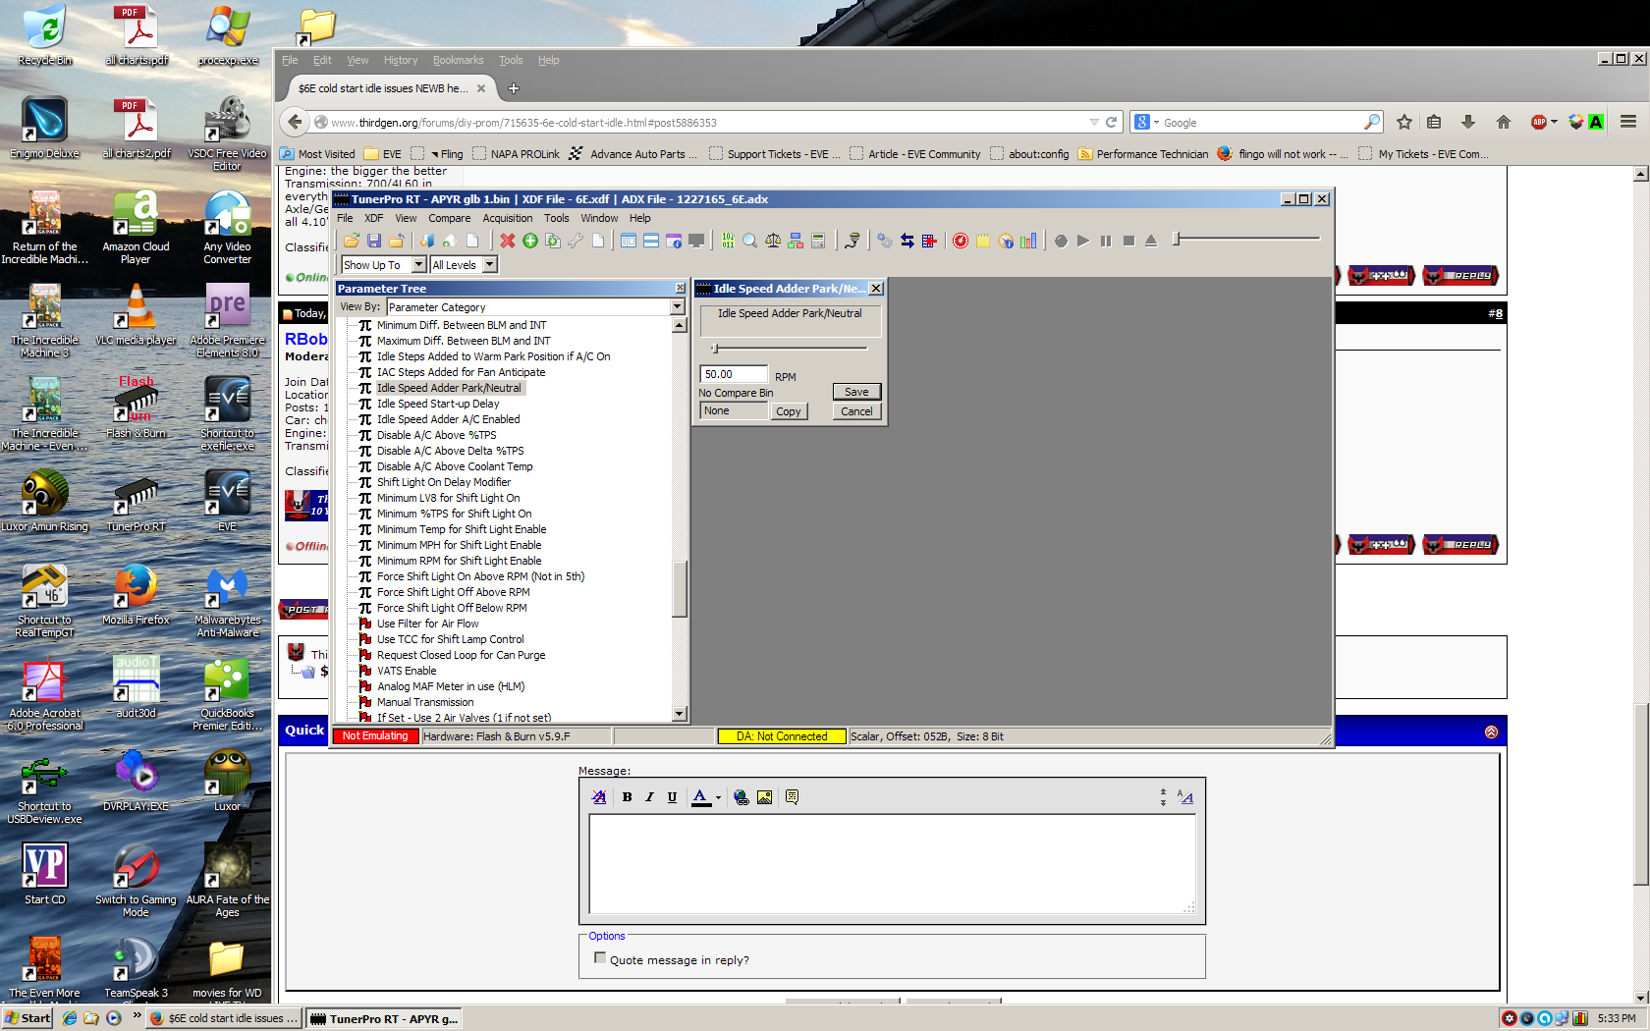Click the insert image icon in message editor
This screenshot has width=1650, height=1031.
point(764,797)
